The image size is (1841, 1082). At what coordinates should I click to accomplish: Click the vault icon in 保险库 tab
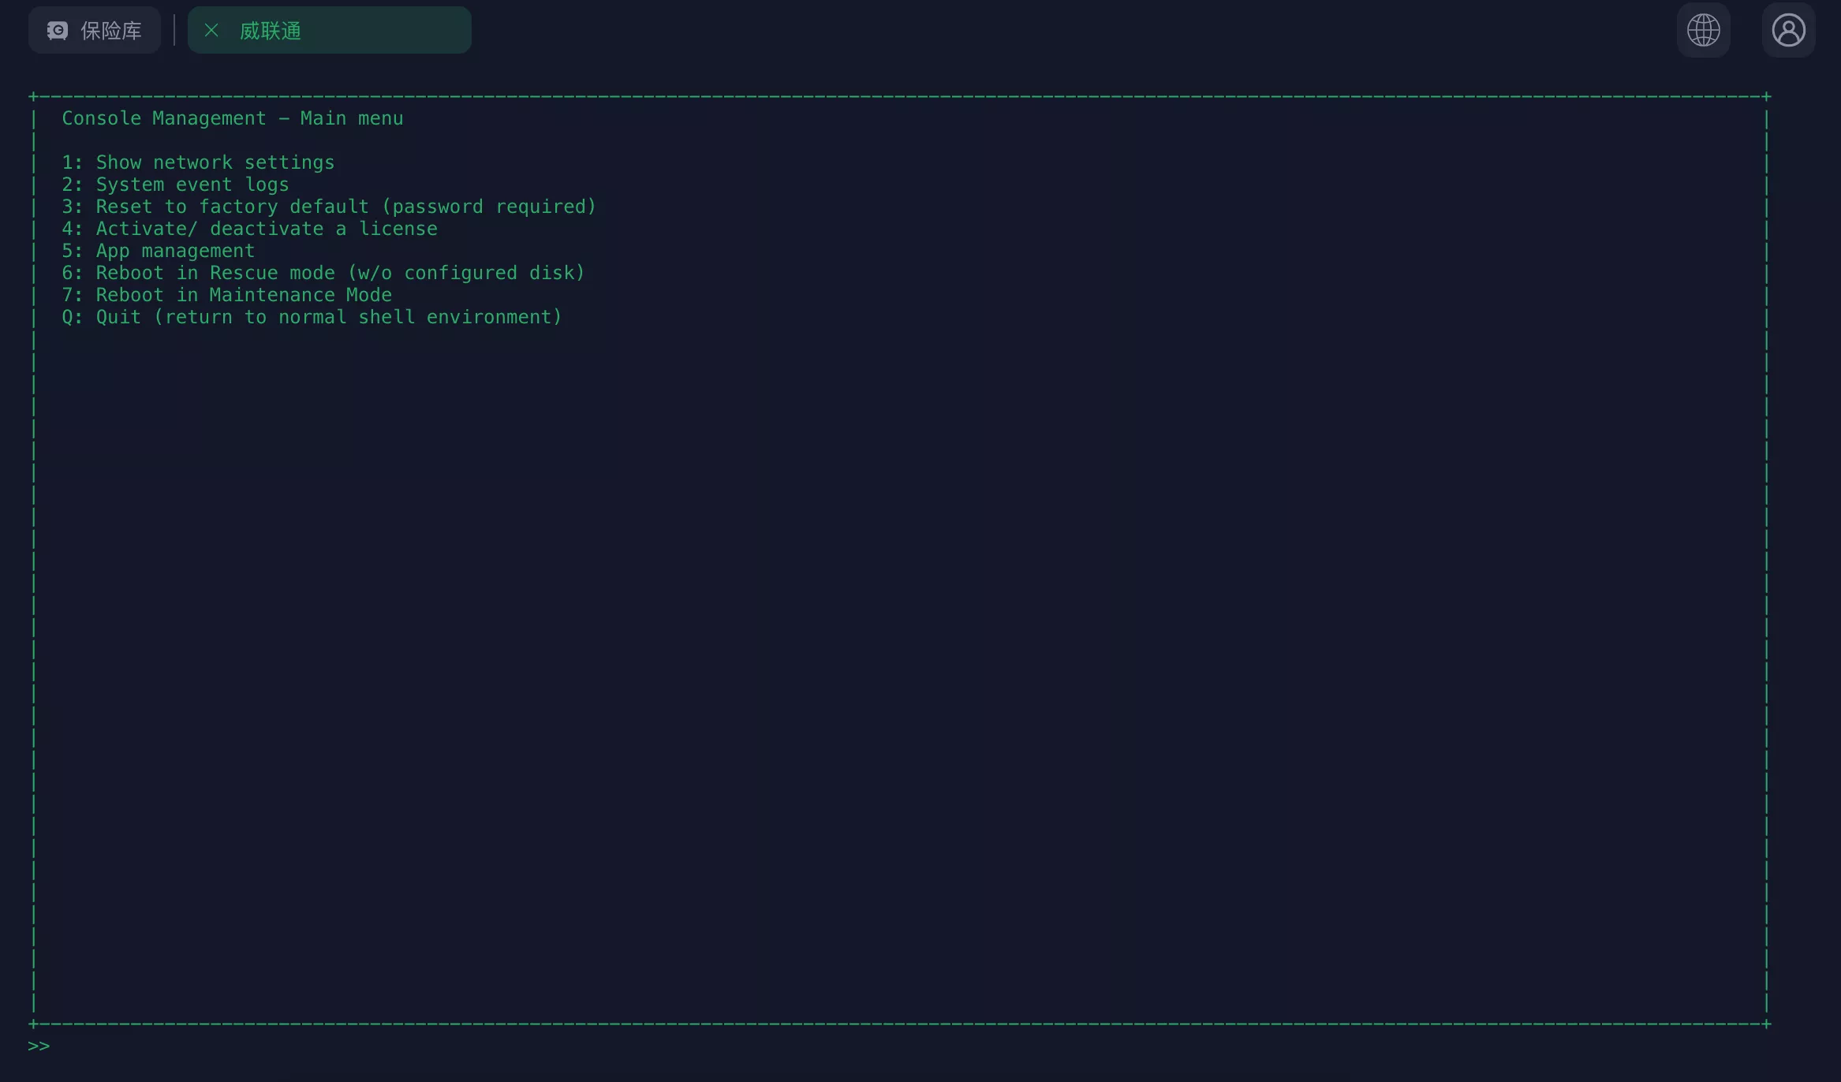click(58, 31)
